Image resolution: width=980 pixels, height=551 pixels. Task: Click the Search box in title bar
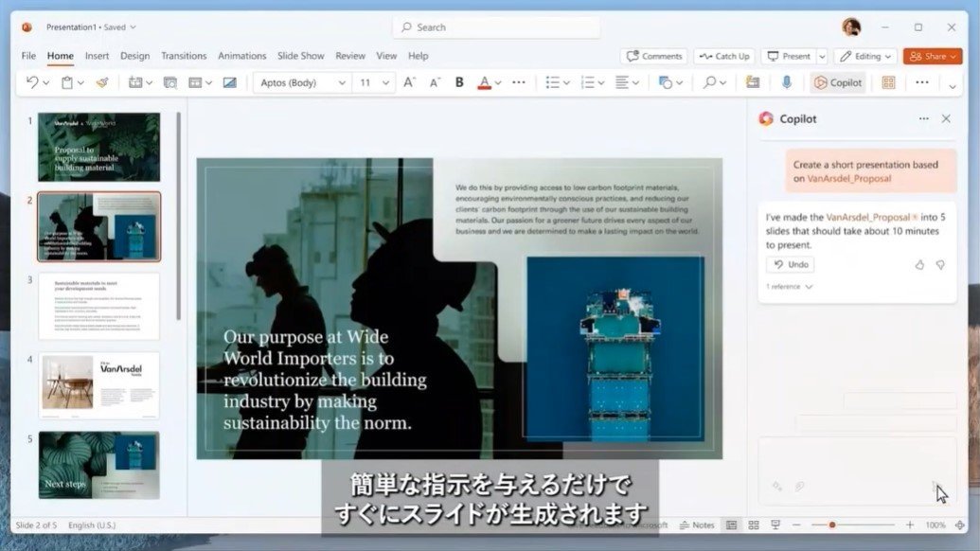point(496,27)
